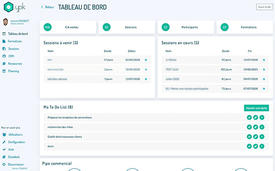The width and height of the screenshot is (275, 171).
Task: Open Utilisateurs settings link
Action: 15,135
